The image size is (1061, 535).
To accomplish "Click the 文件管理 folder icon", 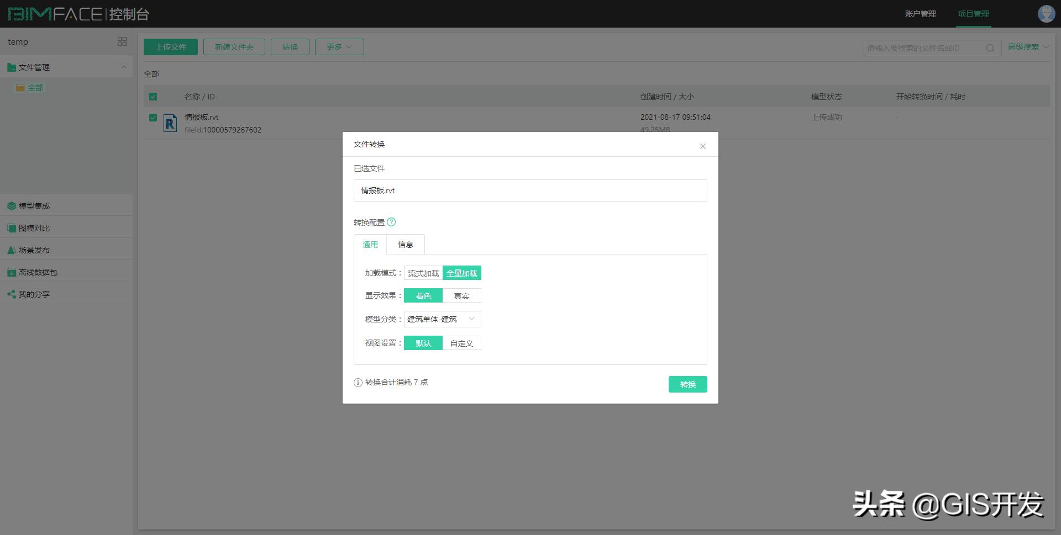I will (12, 67).
